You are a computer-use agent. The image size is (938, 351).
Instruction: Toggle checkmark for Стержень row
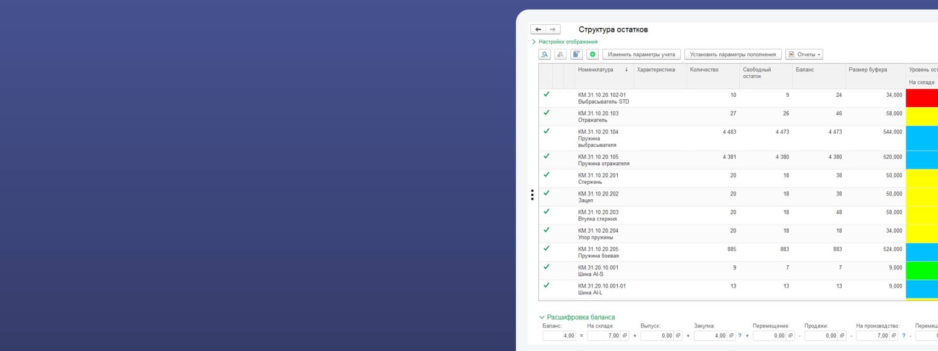546,175
